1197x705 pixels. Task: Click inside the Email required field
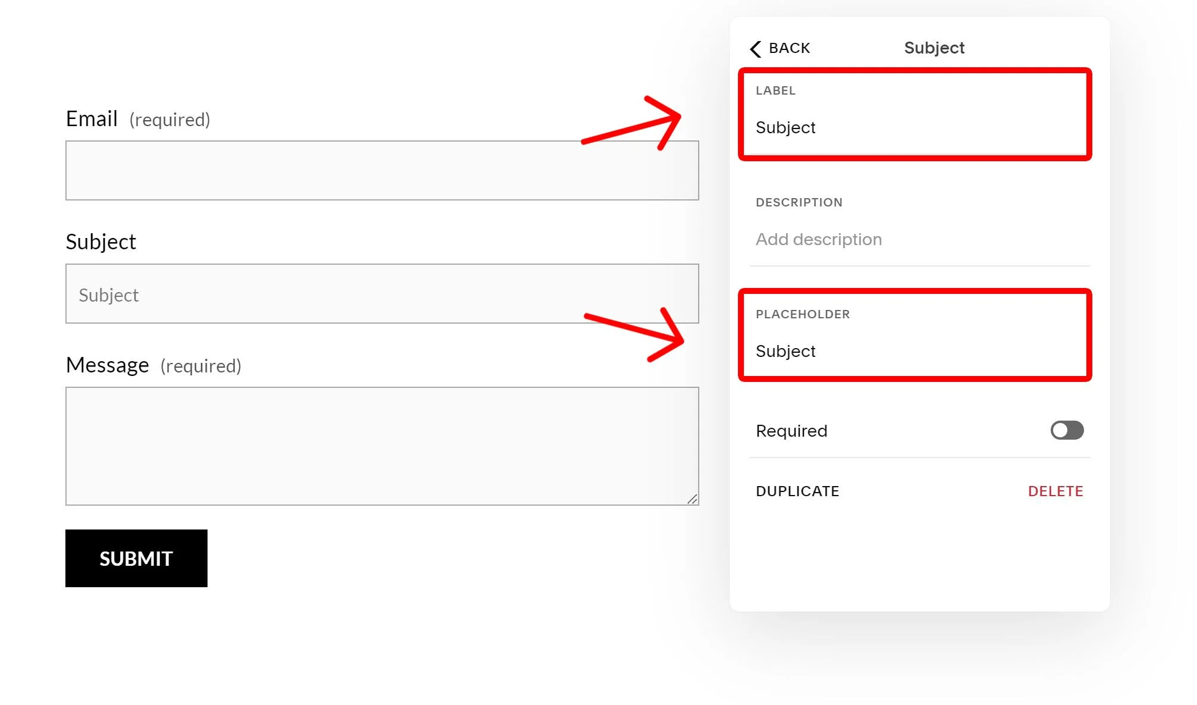(382, 170)
